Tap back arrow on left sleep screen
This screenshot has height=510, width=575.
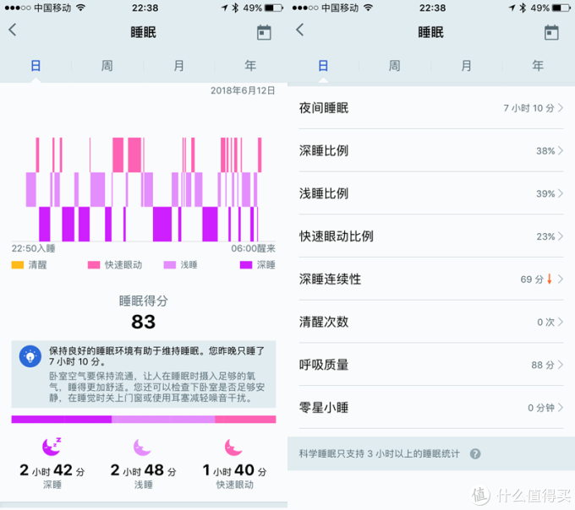[x=13, y=30]
